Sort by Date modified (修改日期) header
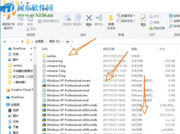Screen dimensions: 180x134 [109, 49]
